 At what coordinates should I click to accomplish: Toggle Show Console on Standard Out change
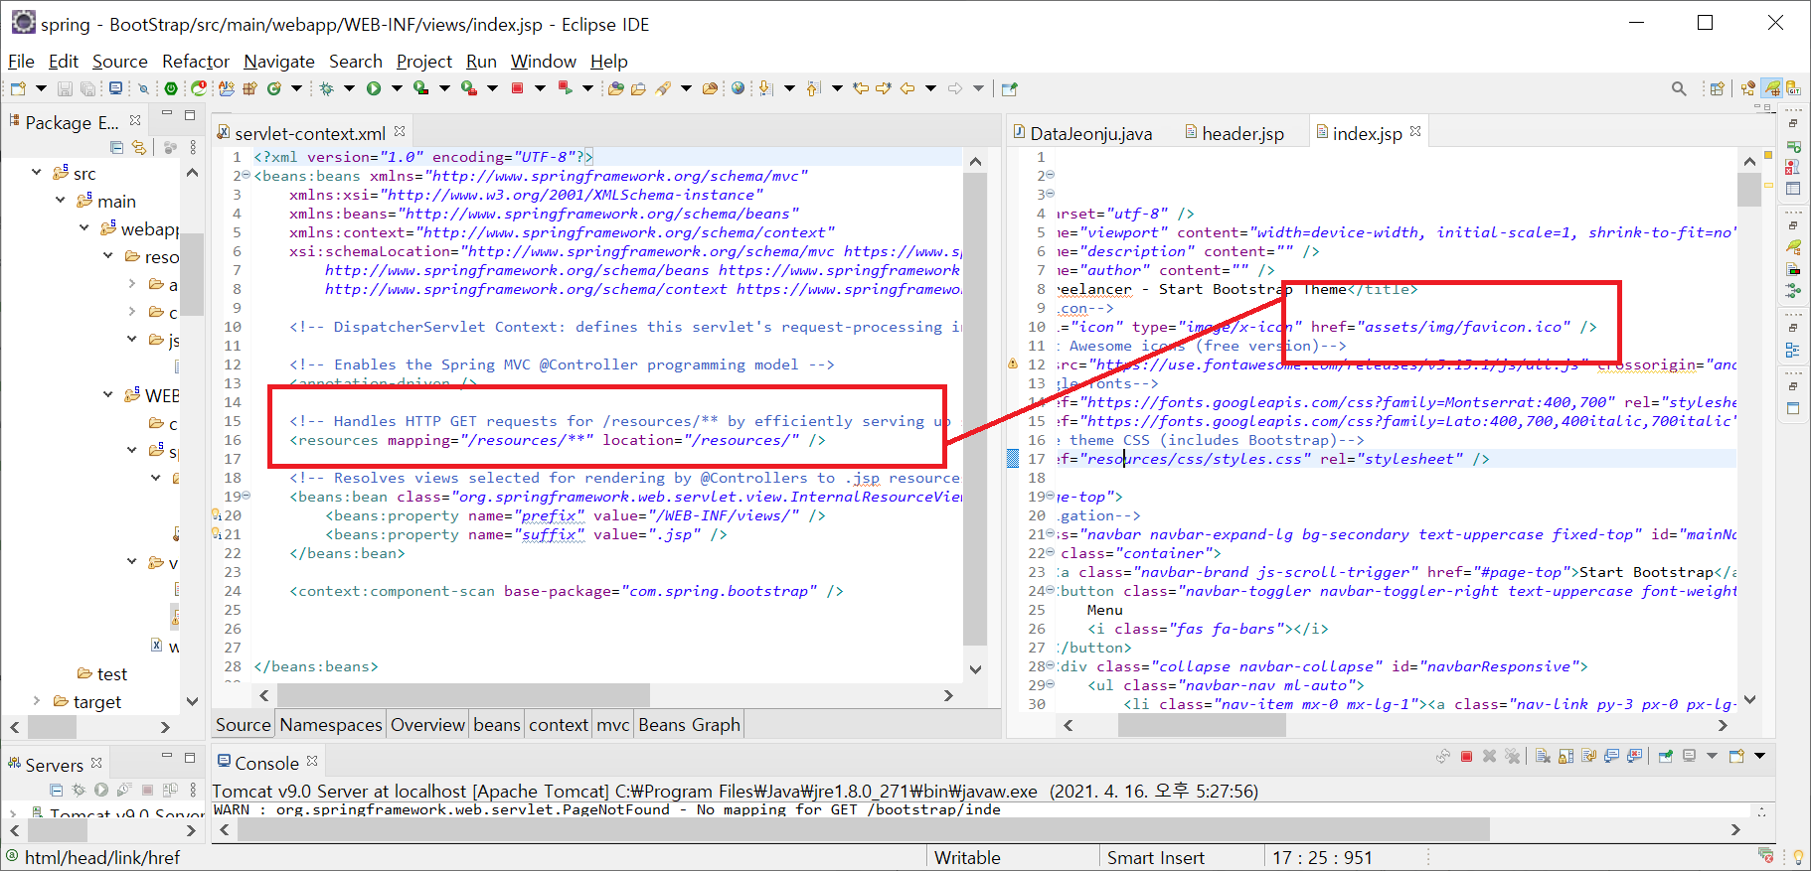pyautogui.click(x=1611, y=757)
